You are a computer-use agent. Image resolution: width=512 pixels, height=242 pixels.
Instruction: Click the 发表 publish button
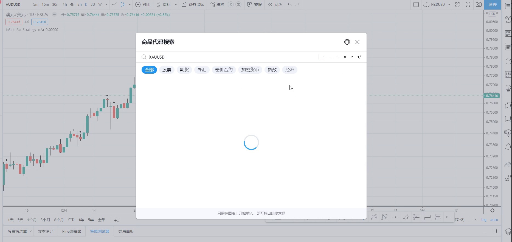click(493, 5)
